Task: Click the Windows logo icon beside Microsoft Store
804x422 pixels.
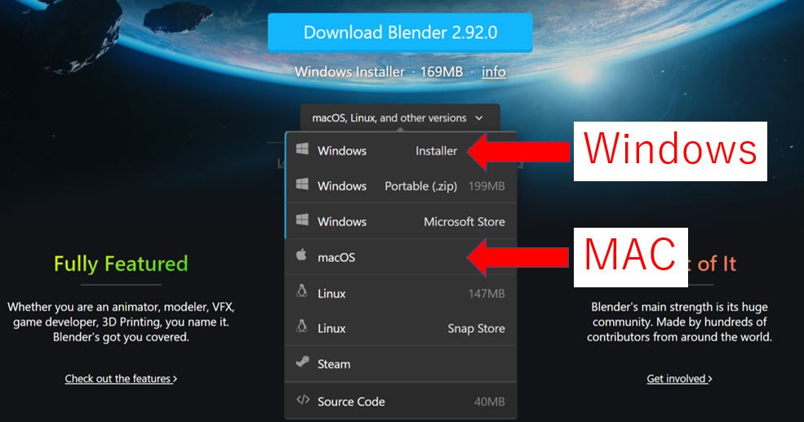Action: pos(303,220)
